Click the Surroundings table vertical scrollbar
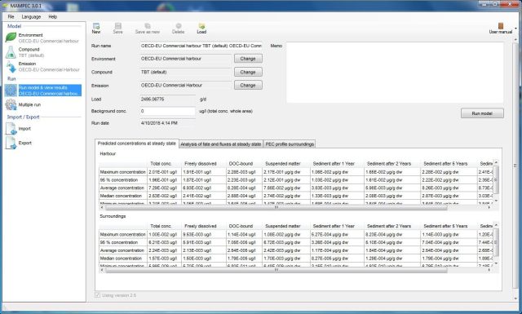 point(496,242)
